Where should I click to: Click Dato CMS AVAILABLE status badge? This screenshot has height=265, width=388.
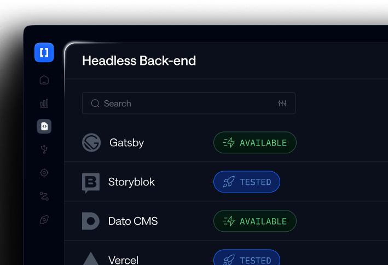click(x=255, y=221)
